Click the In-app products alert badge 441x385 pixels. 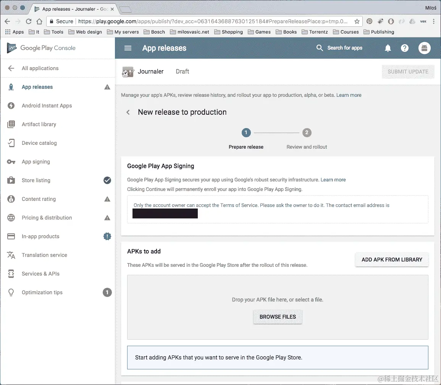click(107, 236)
